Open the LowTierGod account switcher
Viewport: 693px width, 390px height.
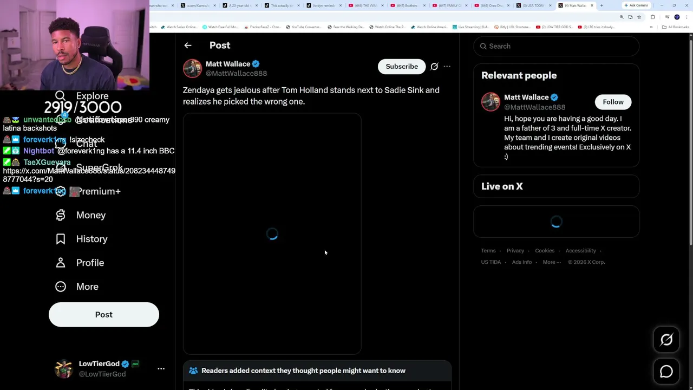pyautogui.click(x=110, y=369)
